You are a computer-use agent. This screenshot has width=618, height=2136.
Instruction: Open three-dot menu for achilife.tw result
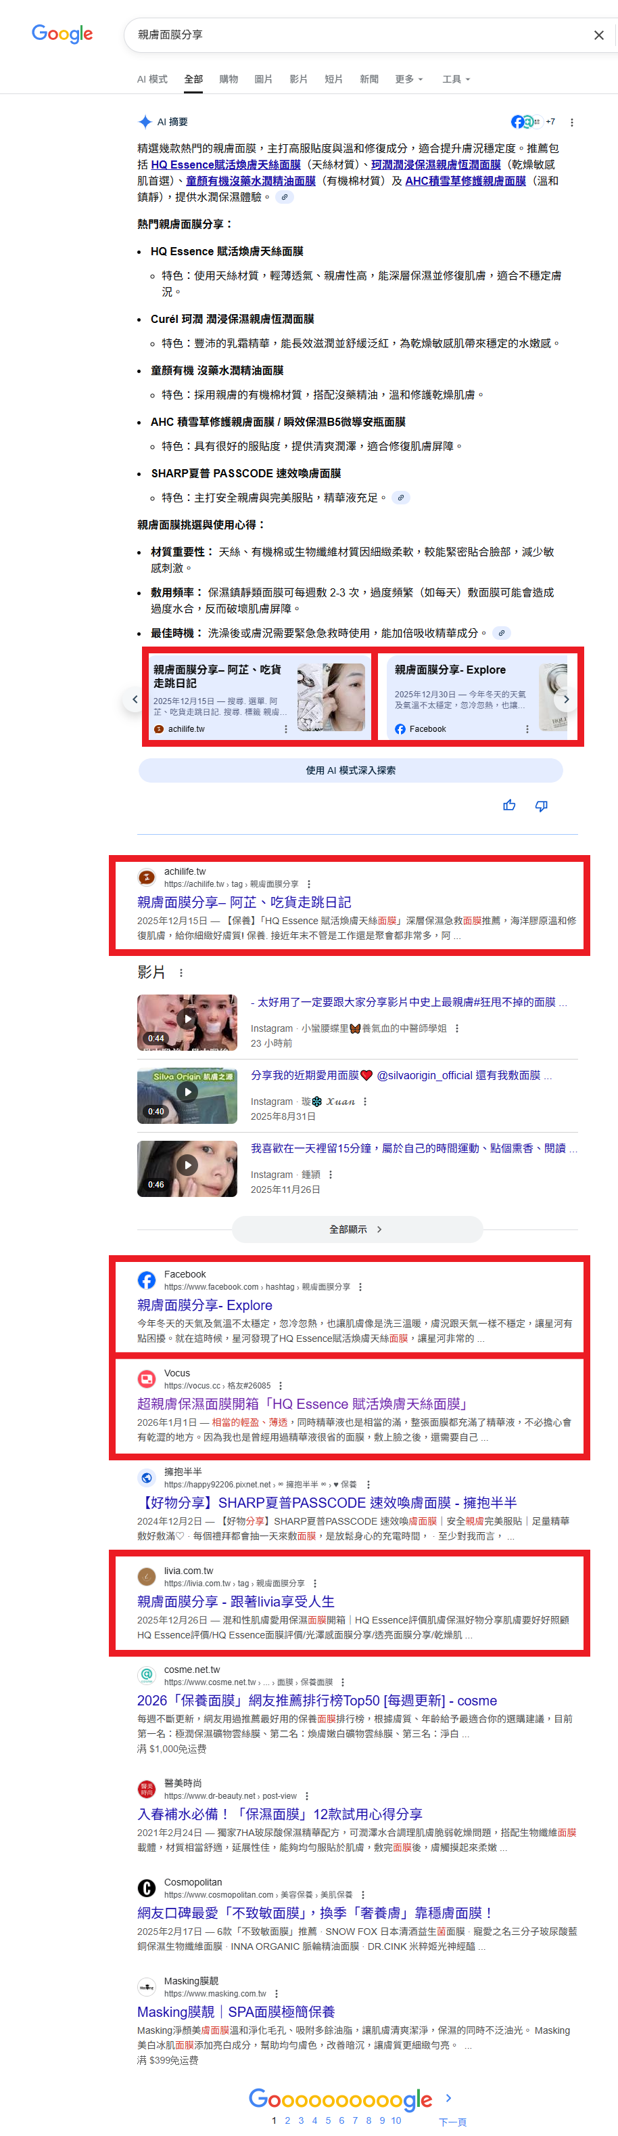click(309, 884)
